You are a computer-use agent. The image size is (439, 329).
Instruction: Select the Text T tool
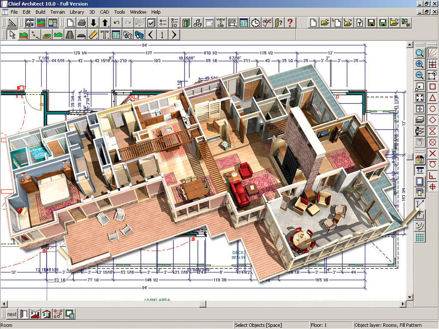click(x=104, y=35)
